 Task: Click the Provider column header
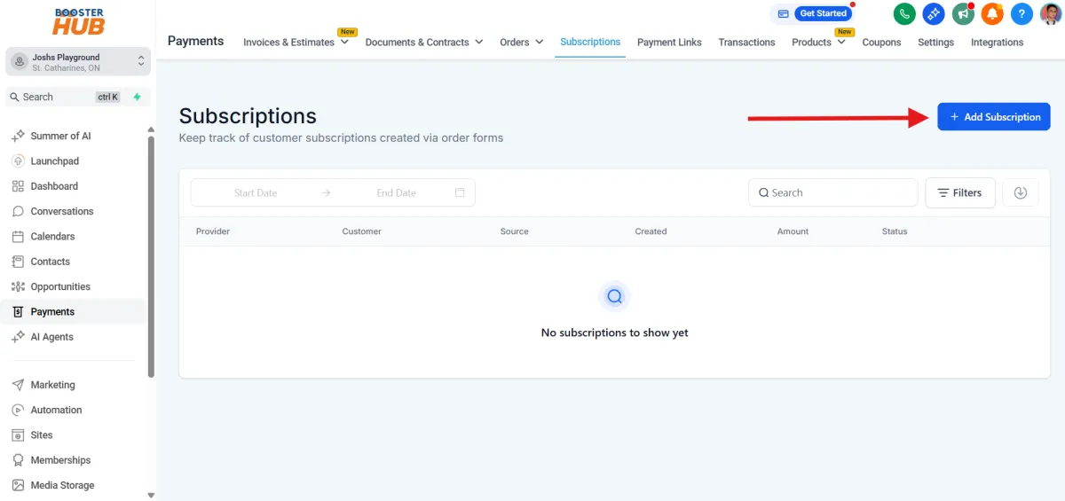click(x=213, y=231)
